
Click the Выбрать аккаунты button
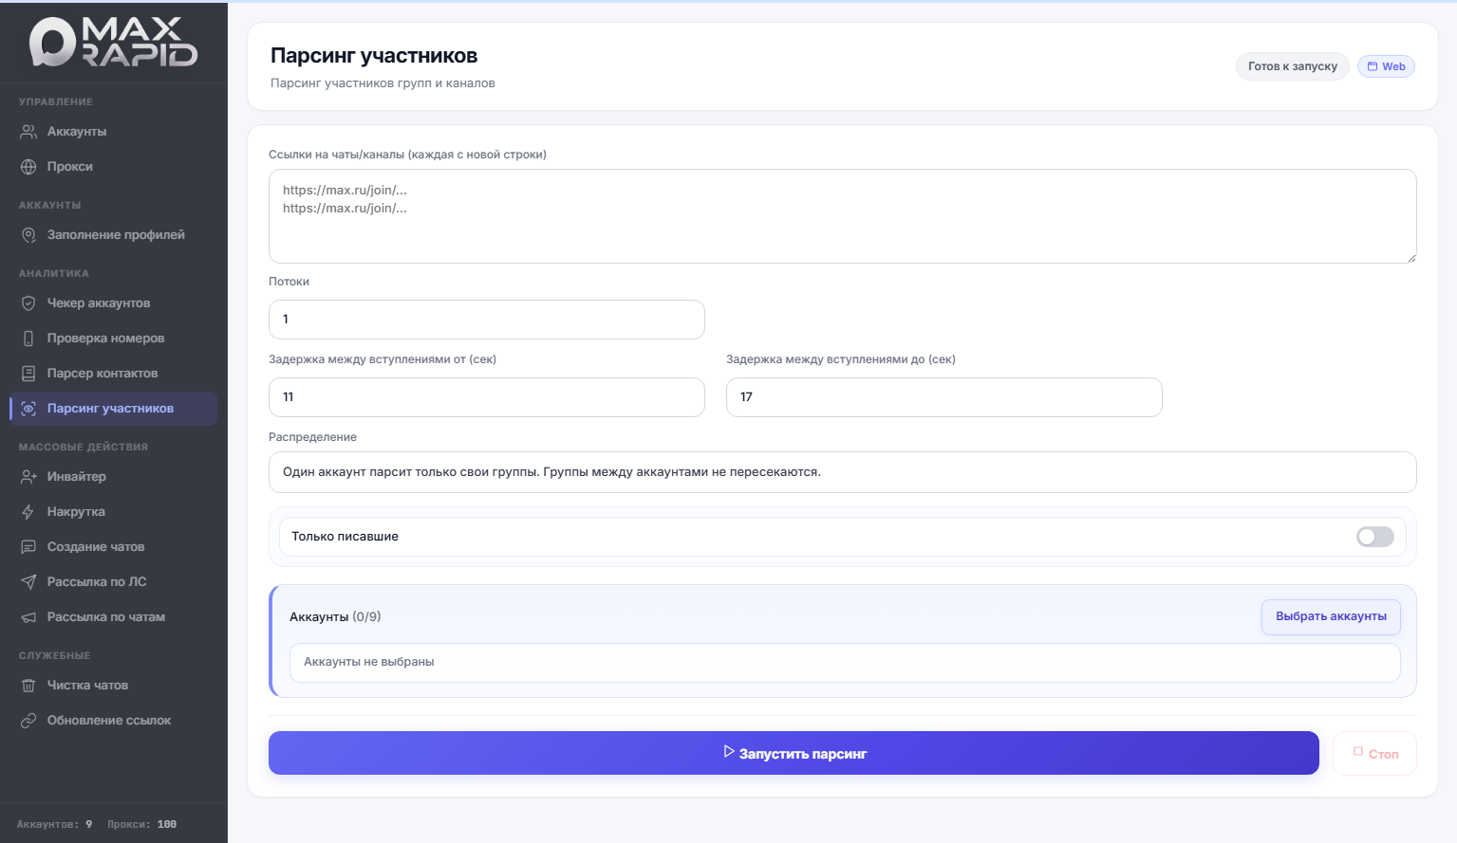coord(1330,616)
